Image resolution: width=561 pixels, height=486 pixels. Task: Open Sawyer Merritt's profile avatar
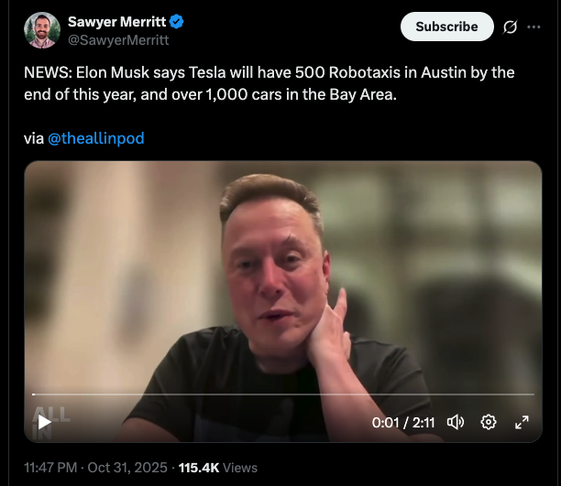point(42,31)
